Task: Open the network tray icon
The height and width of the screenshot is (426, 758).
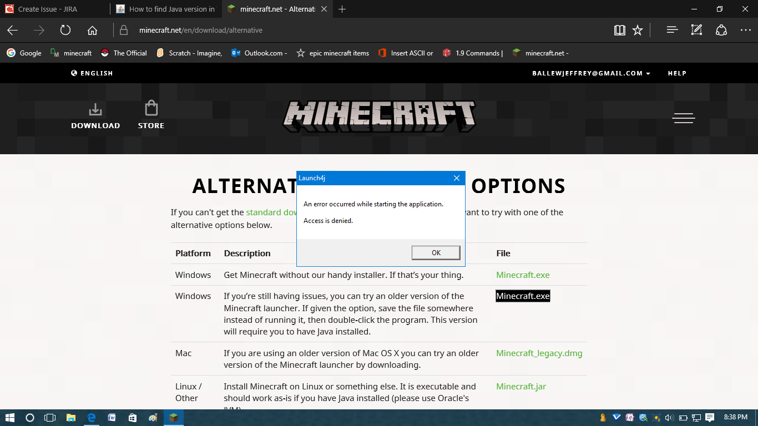Action: (696, 418)
